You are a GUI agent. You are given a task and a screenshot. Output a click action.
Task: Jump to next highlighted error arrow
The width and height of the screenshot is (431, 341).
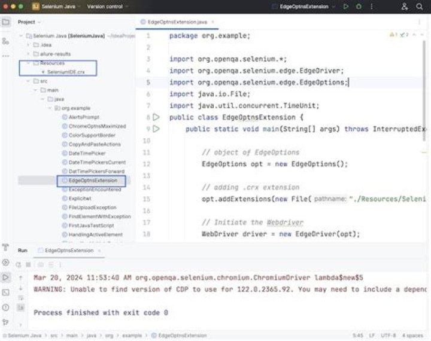(x=422, y=35)
